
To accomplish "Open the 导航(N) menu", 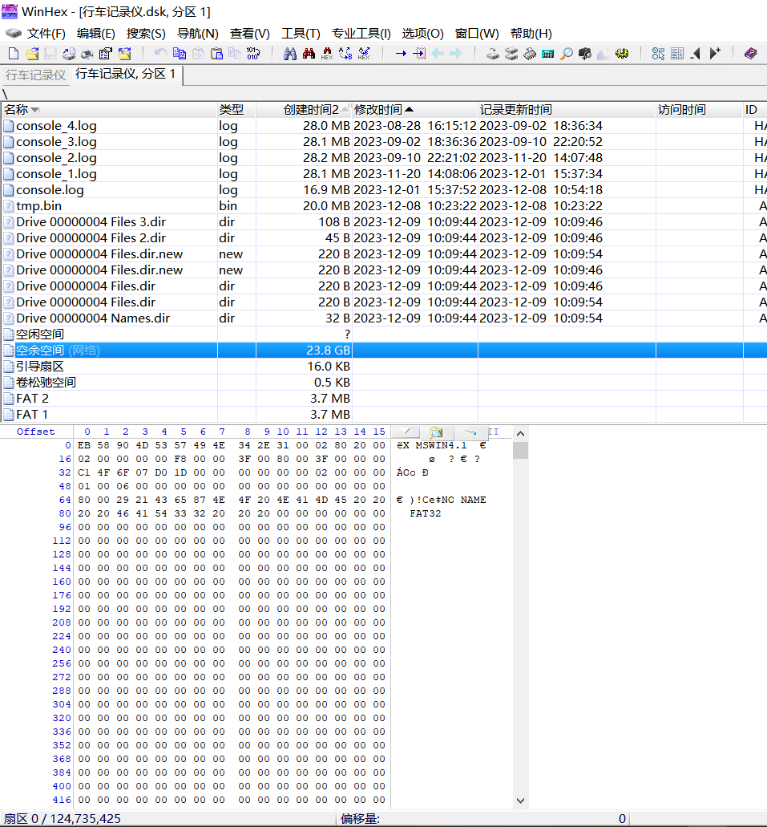I will [198, 34].
